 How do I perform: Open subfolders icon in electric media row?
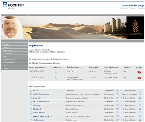tap(140, 120)
